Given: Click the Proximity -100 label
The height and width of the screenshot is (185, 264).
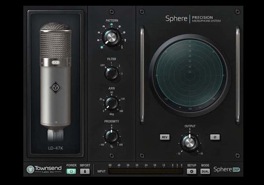Looking at the screenshot, I should (102, 145).
